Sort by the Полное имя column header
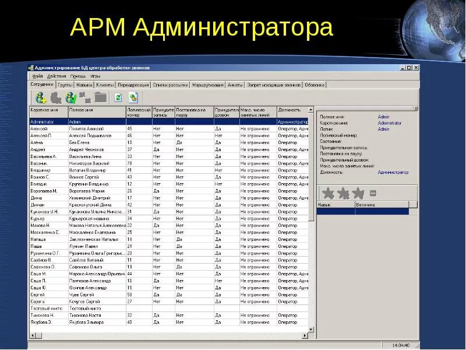Image resolution: width=466 pixels, height=350 pixels. tap(97, 112)
